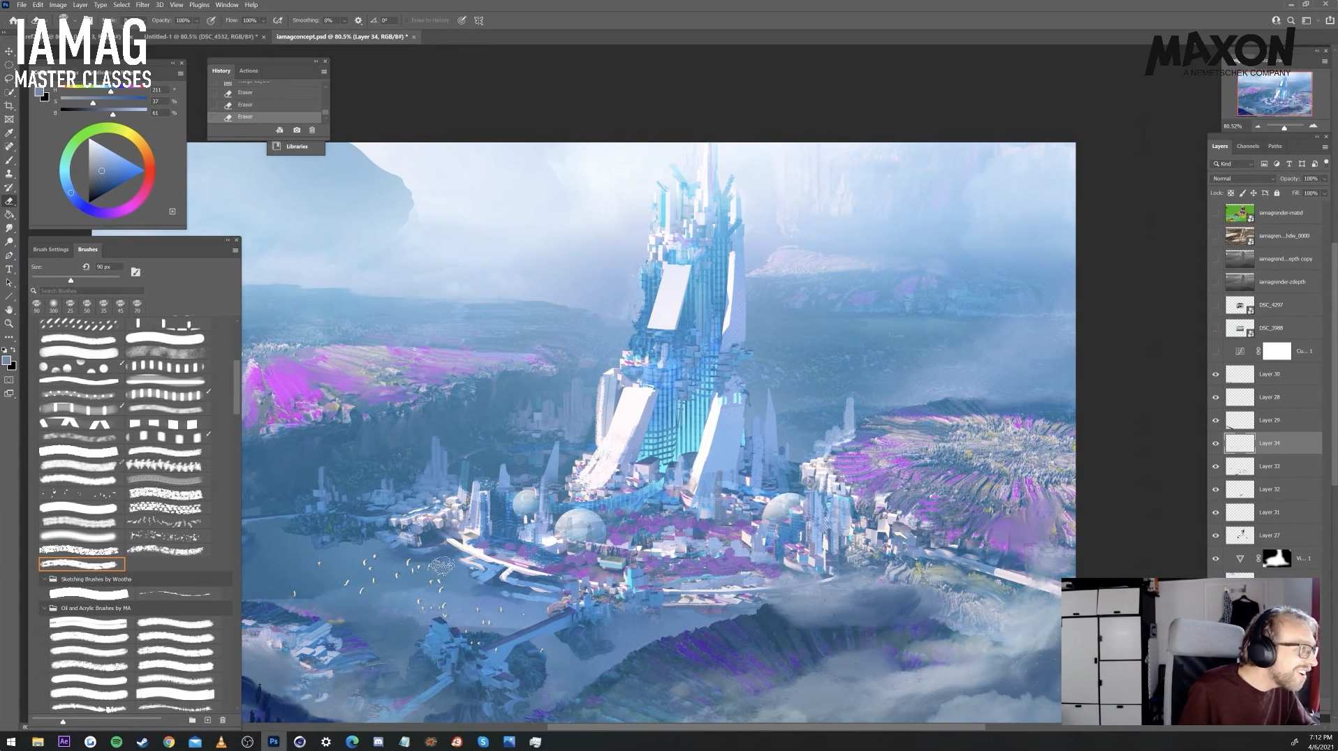Toggle visibility of Layer 27

[1215, 535]
